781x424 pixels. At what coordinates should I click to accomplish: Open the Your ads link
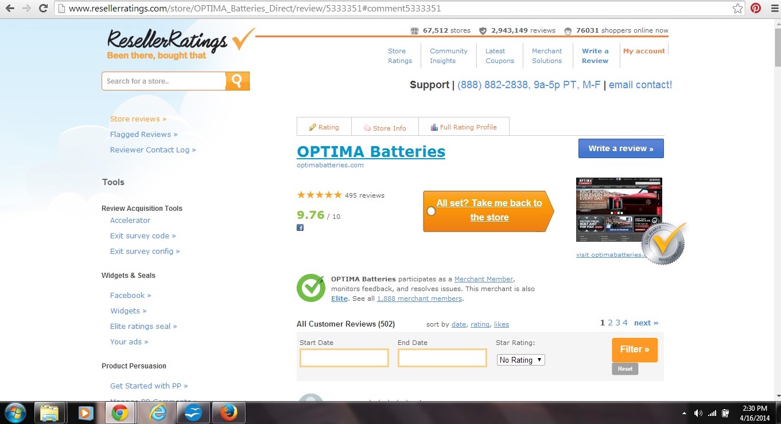[129, 342]
